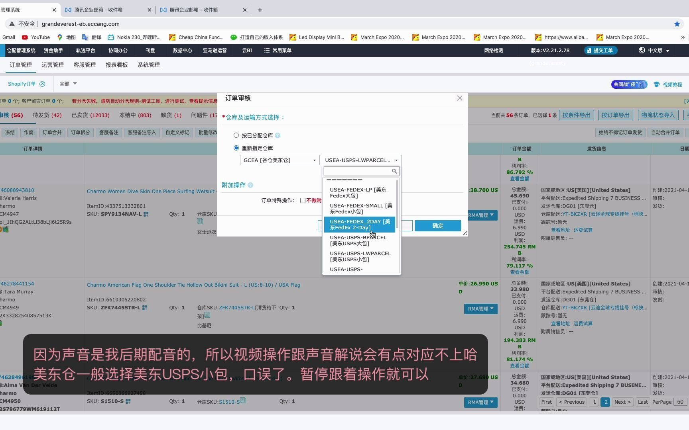Switch to 待发货 (42) status tab
The image size is (689, 430).
click(x=47, y=115)
